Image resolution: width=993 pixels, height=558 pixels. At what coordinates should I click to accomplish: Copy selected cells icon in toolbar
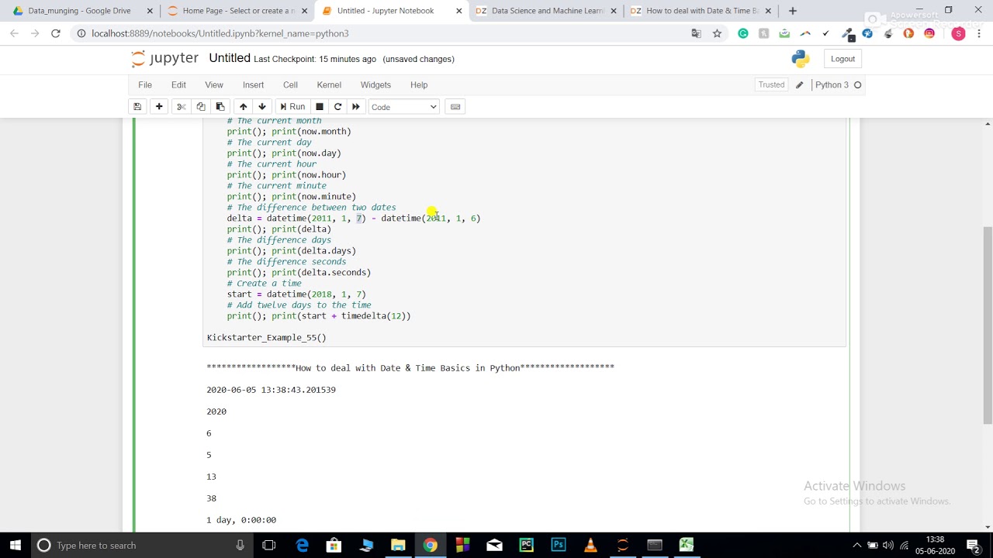point(201,107)
